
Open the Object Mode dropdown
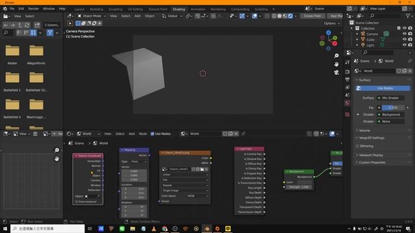(91, 16)
